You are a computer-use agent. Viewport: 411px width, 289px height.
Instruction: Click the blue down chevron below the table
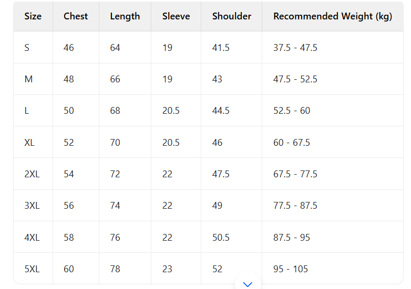tap(248, 284)
